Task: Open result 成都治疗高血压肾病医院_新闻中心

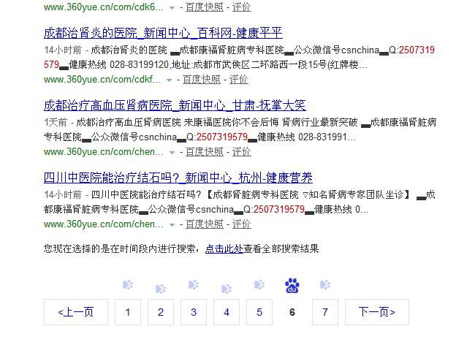Action: [x=175, y=105]
